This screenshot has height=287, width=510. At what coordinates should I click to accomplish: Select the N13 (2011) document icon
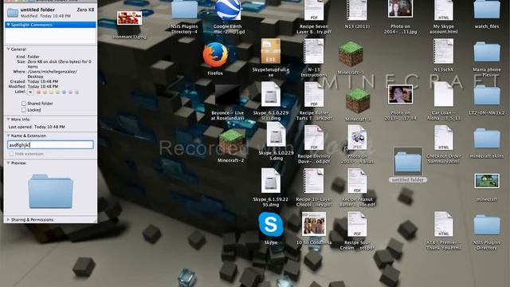click(357, 10)
